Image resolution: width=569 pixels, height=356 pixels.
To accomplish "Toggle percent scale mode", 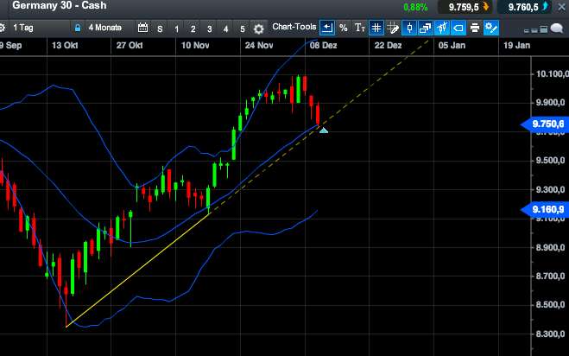I will 344,28.
